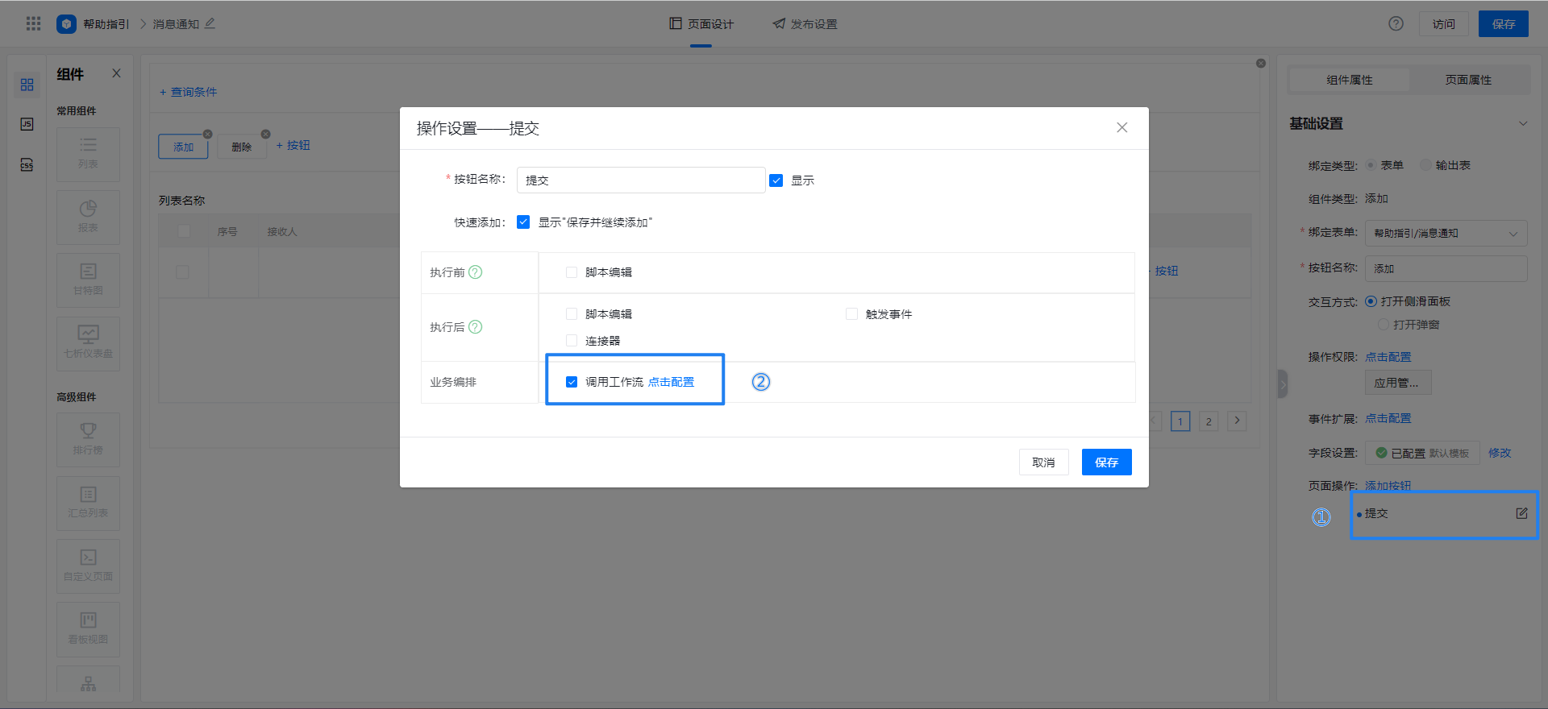The image size is (1548, 709).
Task: Click the dialog 保存 button
Action: click(1106, 462)
